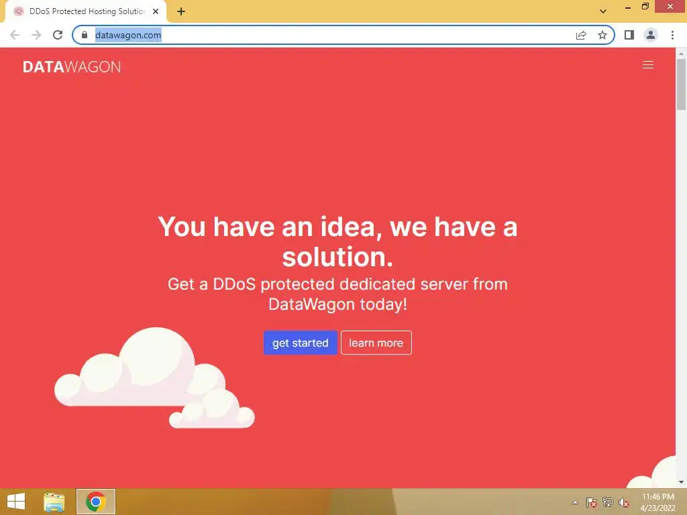Go back to previous page
This screenshot has height=515, width=687.
(x=15, y=35)
